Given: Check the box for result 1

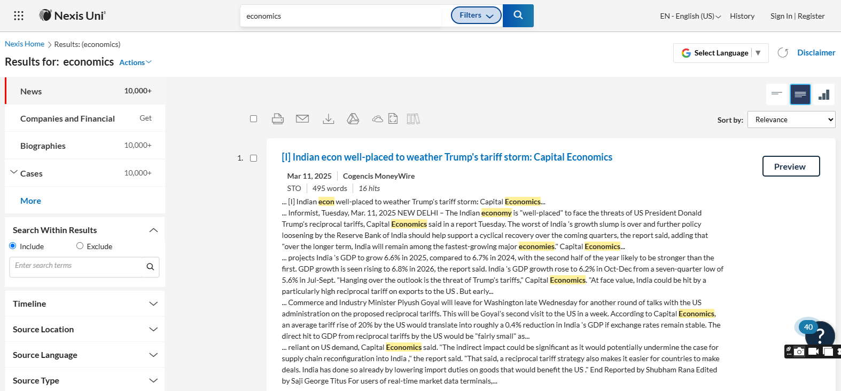Looking at the screenshot, I should pyautogui.click(x=254, y=158).
